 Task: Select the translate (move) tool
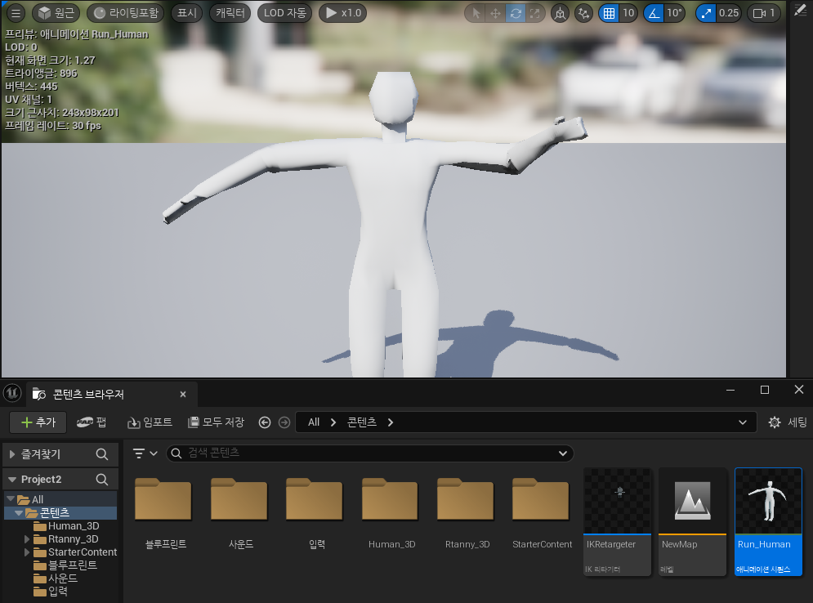[496, 13]
